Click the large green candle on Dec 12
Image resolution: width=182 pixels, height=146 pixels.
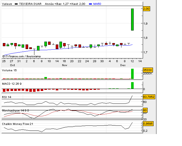tap(132, 19)
